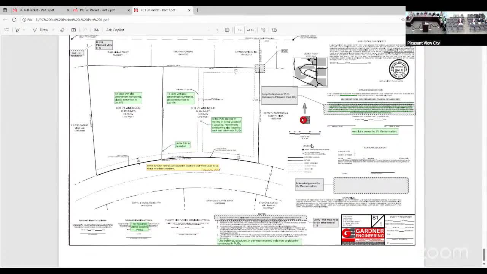The width and height of the screenshot is (487, 274).
Task: Switch to PC Full Packet - Part 3 tab
Action: pos(37,10)
